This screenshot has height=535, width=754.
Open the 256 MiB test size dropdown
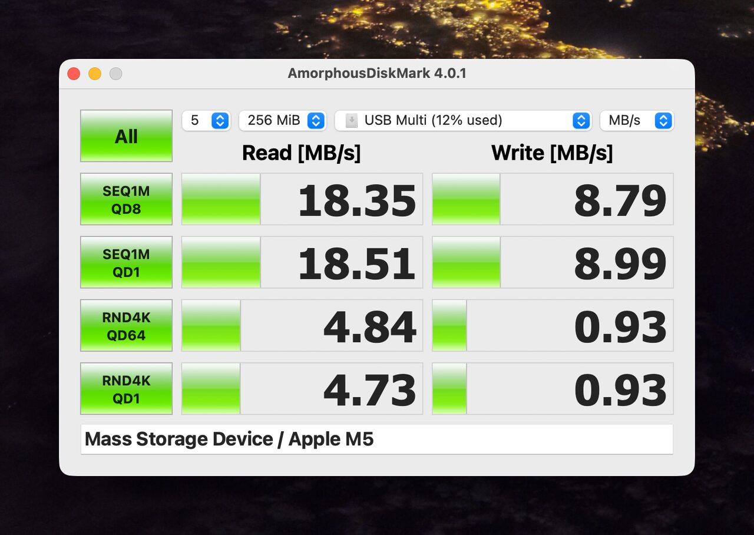tap(283, 121)
